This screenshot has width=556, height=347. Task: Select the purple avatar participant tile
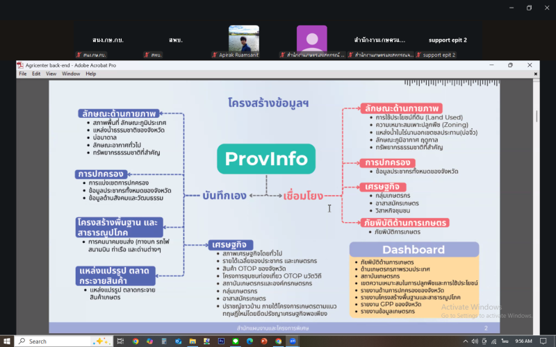click(311, 39)
